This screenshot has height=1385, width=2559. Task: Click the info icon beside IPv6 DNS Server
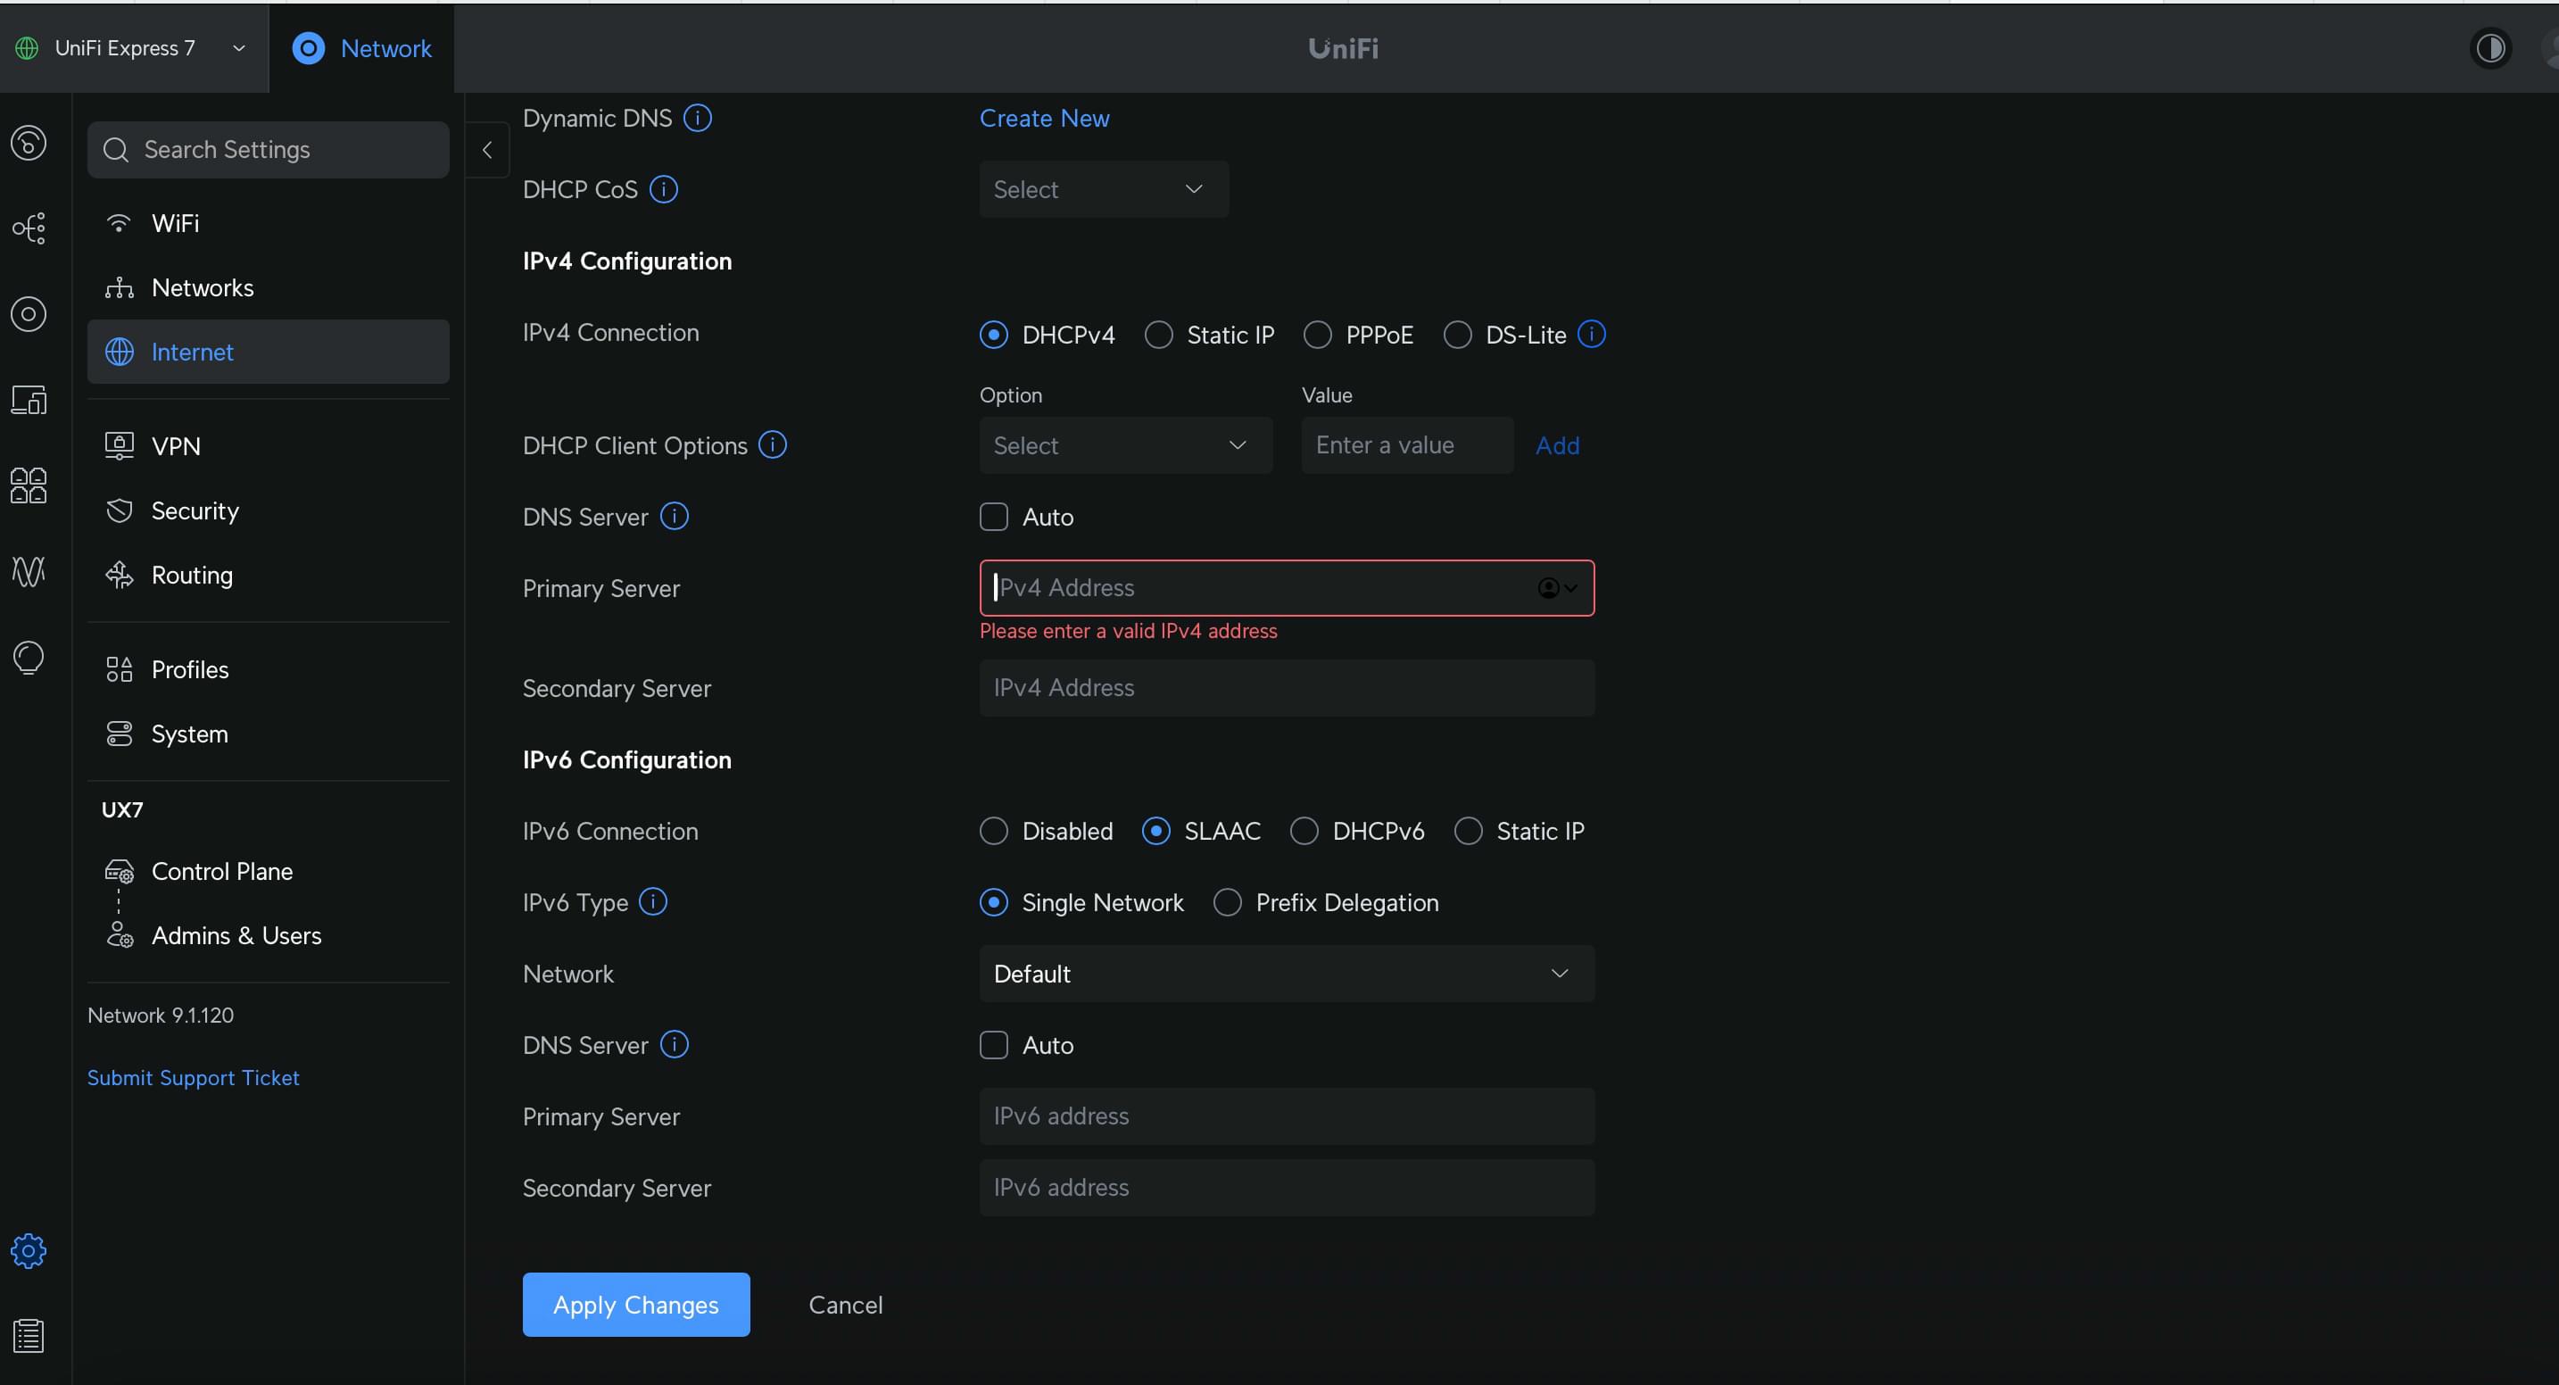pyautogui.click(x=675, y=1044)
